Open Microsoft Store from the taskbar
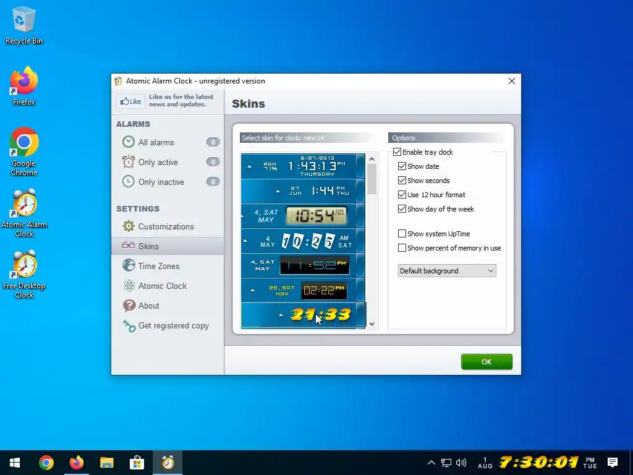 click(x=137, y=463)
